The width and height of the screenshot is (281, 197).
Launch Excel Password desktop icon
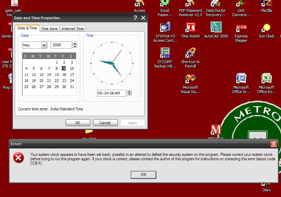pos(165,8)
